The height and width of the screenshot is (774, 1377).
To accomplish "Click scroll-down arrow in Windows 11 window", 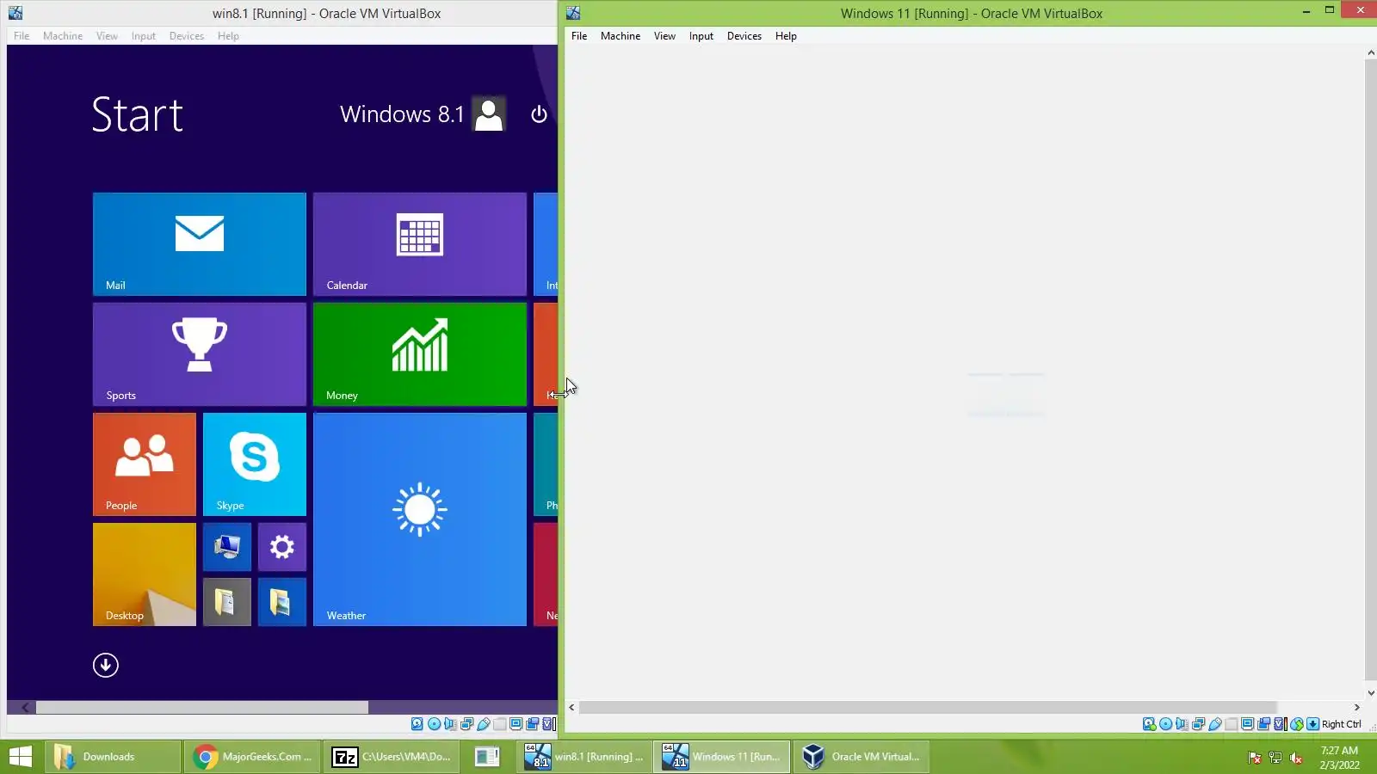I will tap(1371, 693).
